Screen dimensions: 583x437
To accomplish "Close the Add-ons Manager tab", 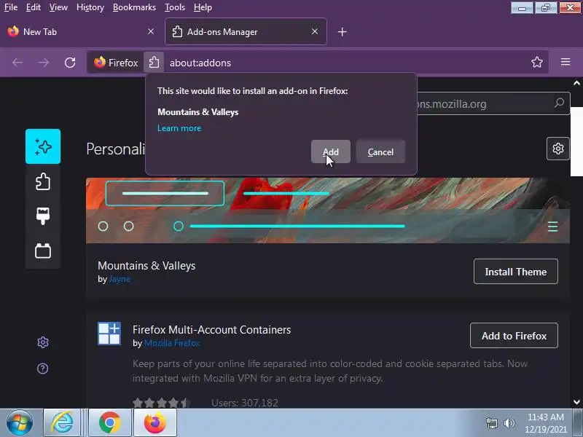I will coord(315,31).
